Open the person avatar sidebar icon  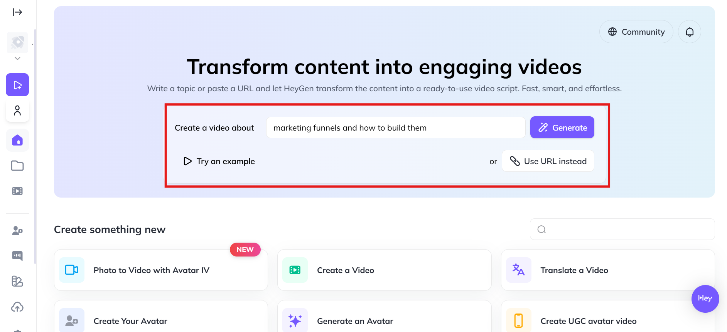pos(17,111)
